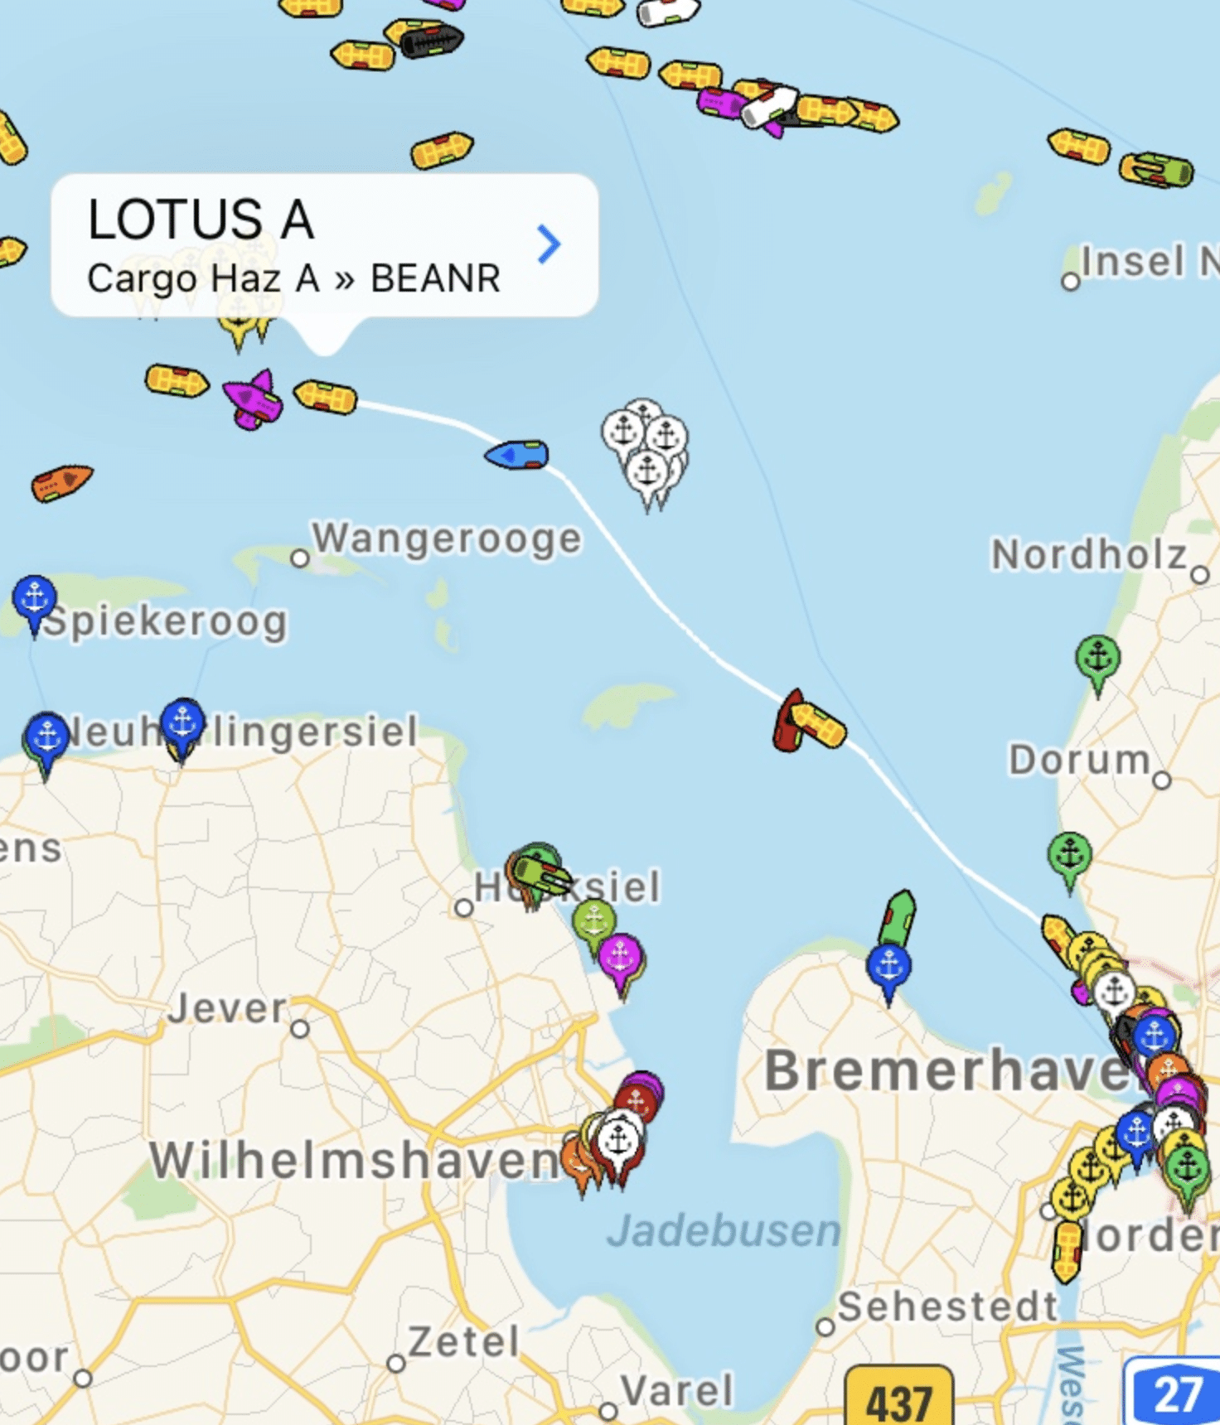Click the orange vessel west of Wangerooge
The image size is (1220, 1425).
click(x=62, y=482)
